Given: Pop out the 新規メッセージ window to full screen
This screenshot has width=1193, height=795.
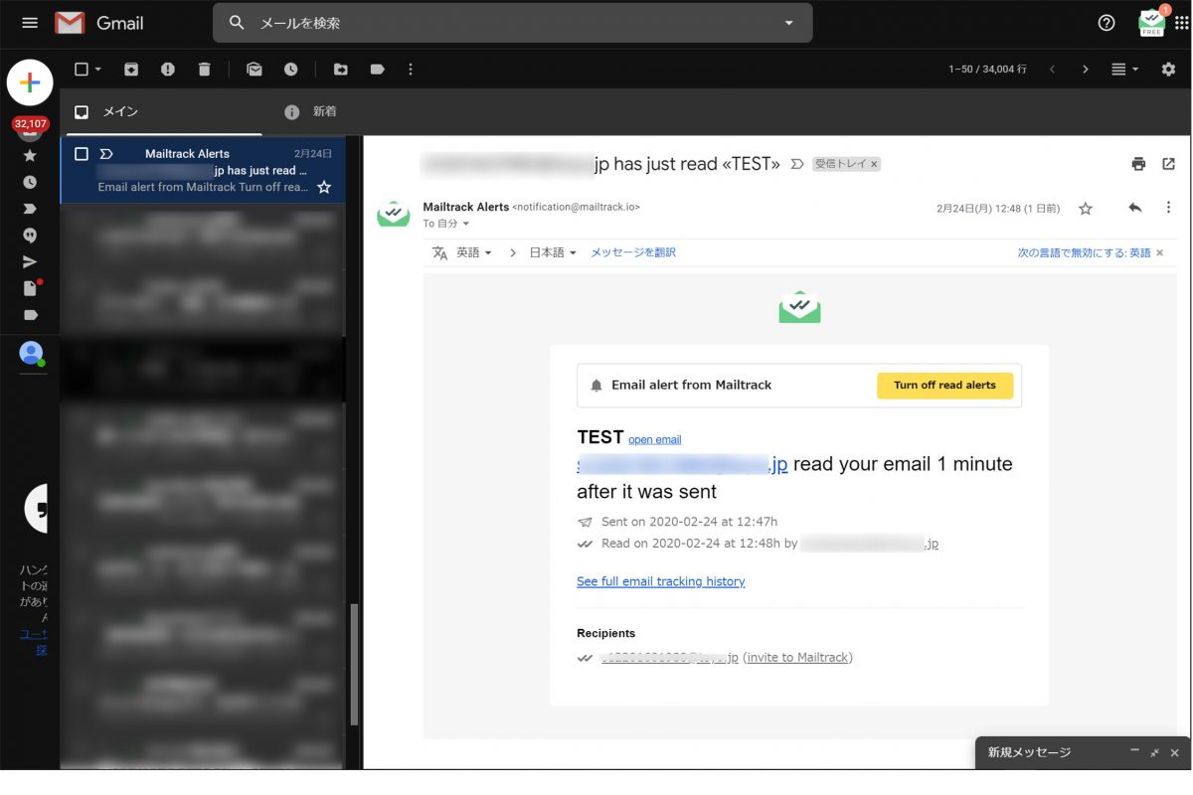Looking at the screenshot, I should pos(1154,752).
